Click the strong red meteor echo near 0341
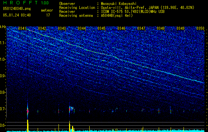208x132 pixels. tap(27, 111)
